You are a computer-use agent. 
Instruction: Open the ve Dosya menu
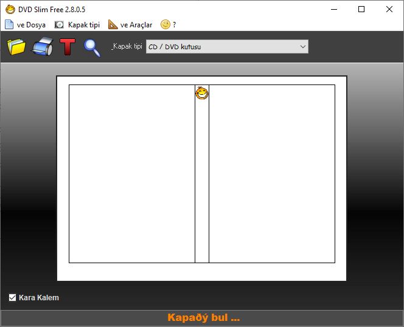(26, 25)
